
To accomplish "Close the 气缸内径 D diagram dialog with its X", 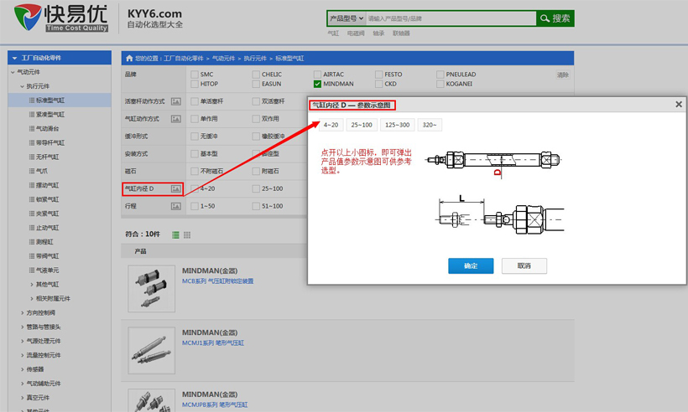I will pos(678,104).
